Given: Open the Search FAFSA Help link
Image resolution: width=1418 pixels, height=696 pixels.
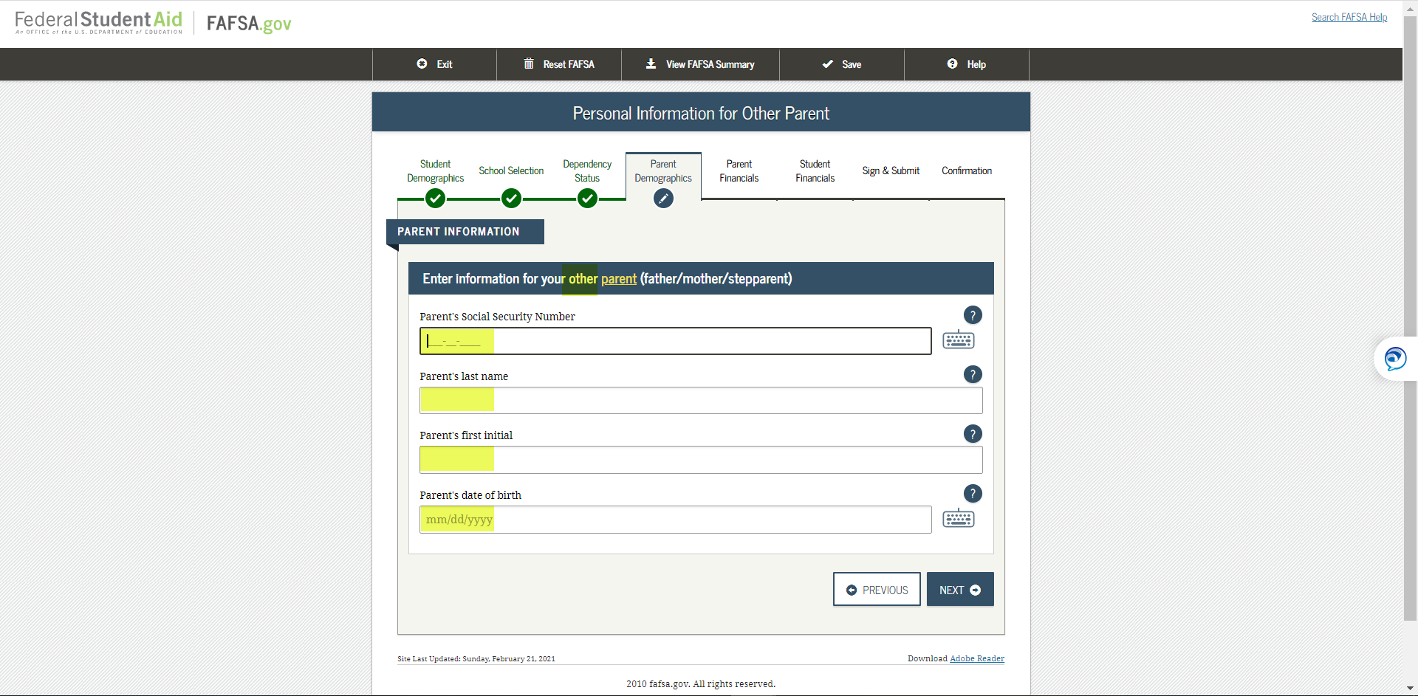Looking at the screenshot, I should click(1349, 17).
